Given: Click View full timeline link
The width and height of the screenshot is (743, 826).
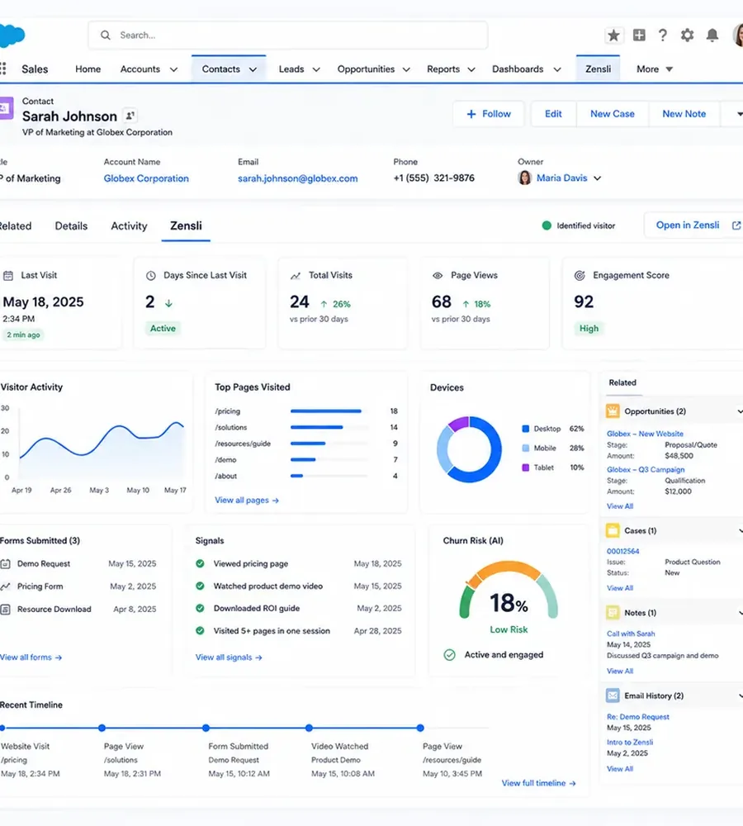Looking at the screenshot, I should [x=539, y=783].
